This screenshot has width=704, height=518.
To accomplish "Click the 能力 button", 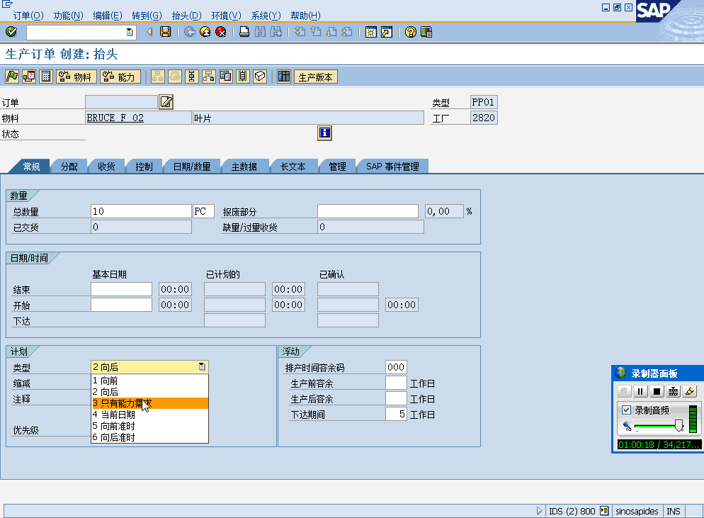I will pos(120,77).
